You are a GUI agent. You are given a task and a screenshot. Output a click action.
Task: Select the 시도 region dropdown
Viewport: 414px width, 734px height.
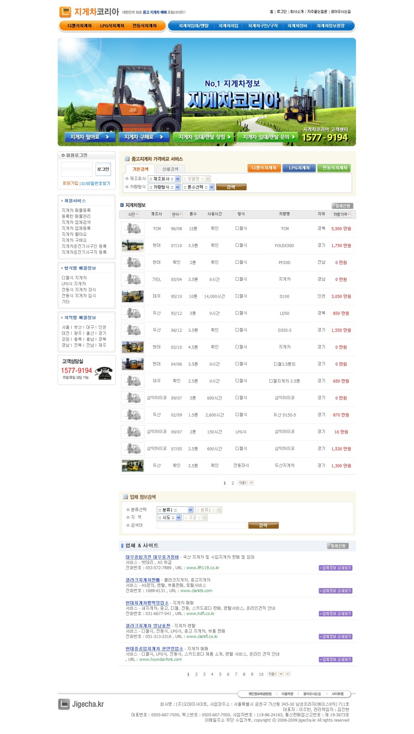pyautogui.click(x=178, y=518)
